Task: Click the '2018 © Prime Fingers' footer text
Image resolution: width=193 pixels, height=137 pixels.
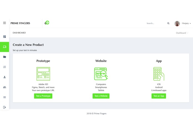Action: [96, 114]
